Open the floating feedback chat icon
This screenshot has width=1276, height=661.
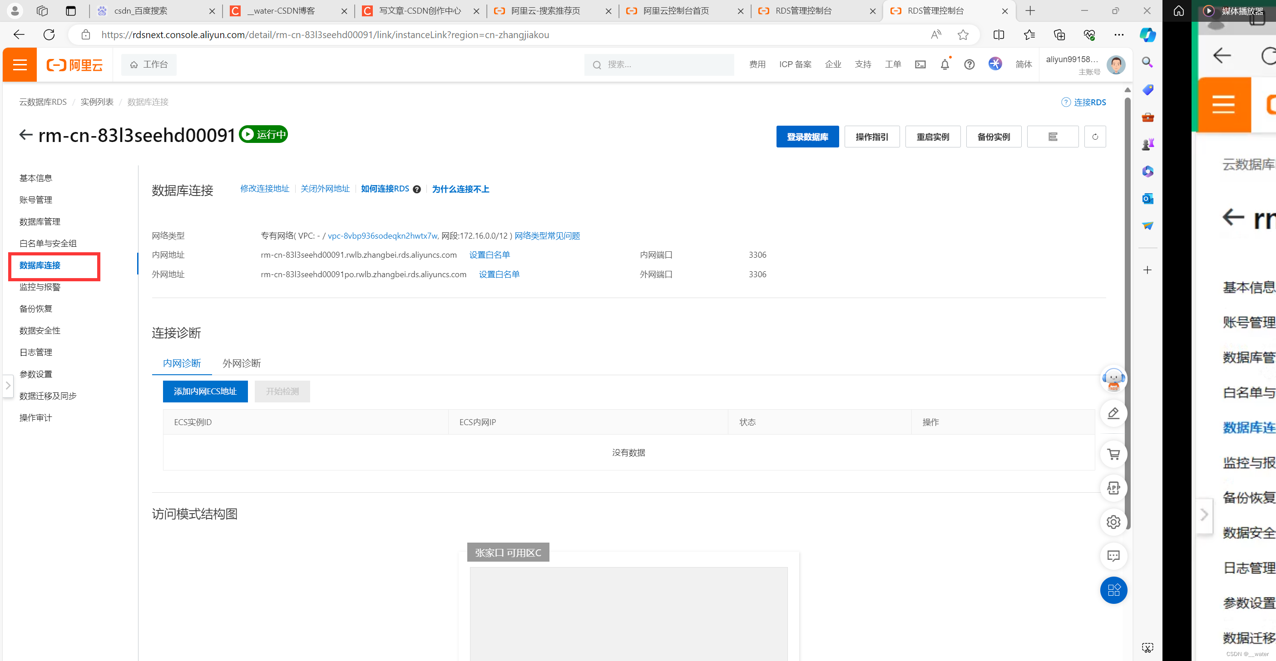pyautogui.click(x=1113, y=556)
